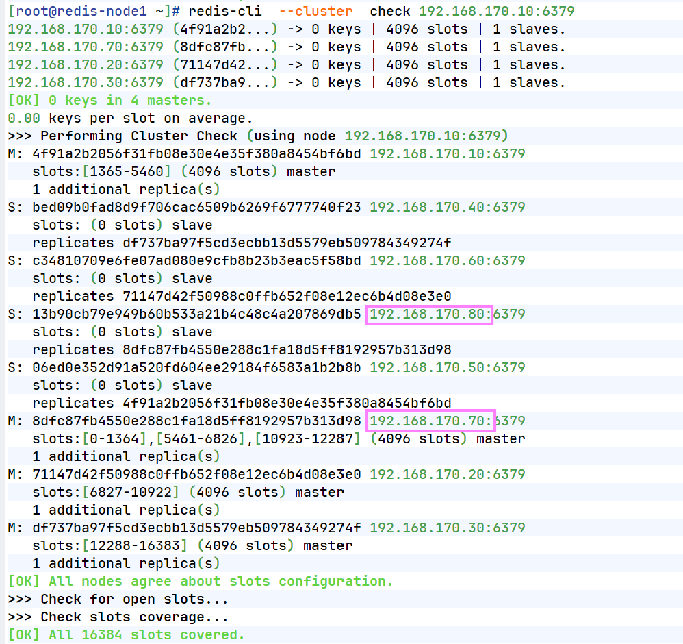Click the summary line for 192.168.170.20:6379 (71147d42...)
This screenshot has height=644, width=683.
pos(287,65)
